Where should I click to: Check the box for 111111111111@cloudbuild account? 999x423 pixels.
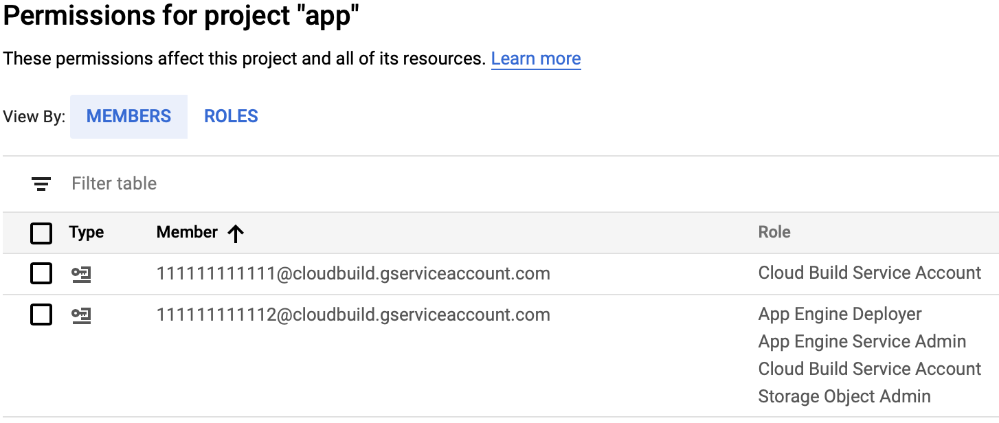pos(41,274)
